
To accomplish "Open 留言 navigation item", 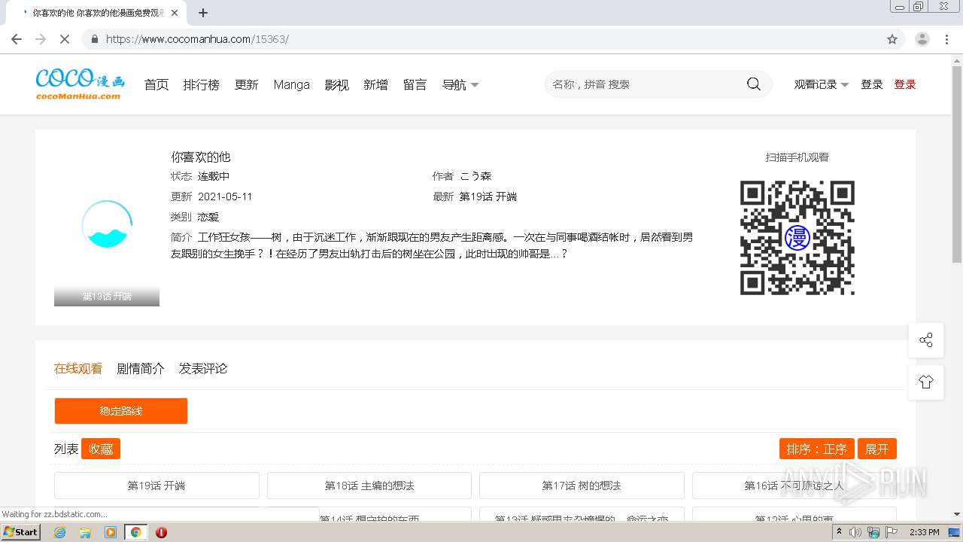I will coord(415,85).
